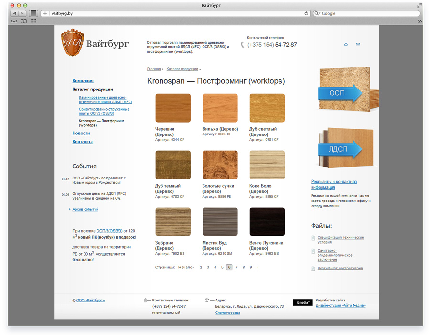
Task: Open the Компания menu item
Action: (83, 81)
